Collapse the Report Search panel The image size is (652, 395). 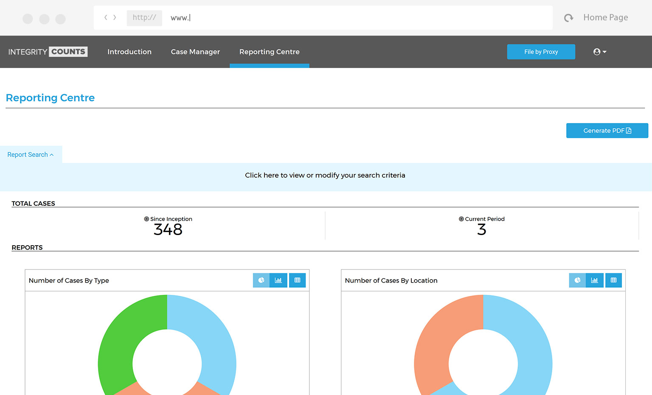(x=31, y=154)
